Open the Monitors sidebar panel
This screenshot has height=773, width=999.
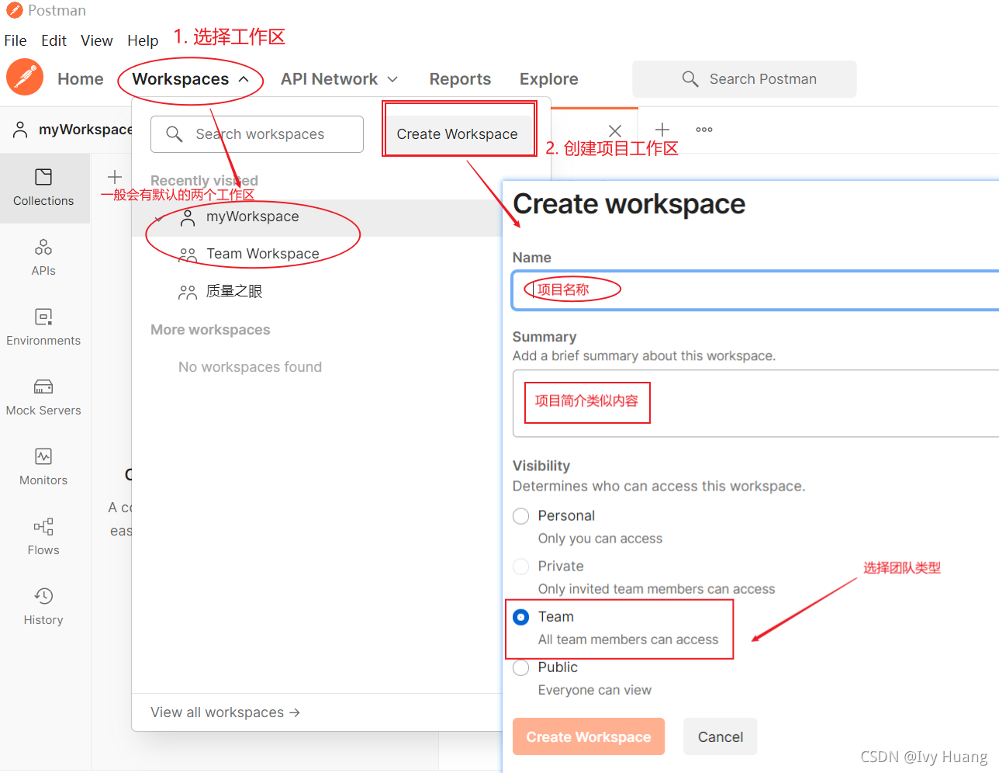pos(43,467)
